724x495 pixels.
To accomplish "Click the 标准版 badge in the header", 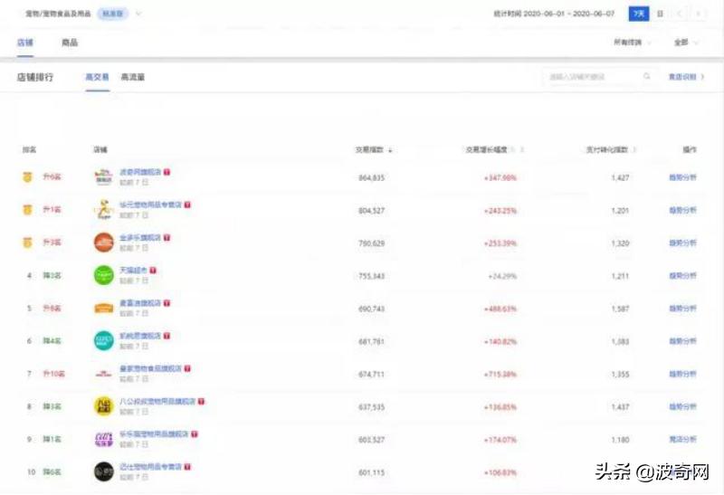I will pyautogui.click(x=112, y=14).
